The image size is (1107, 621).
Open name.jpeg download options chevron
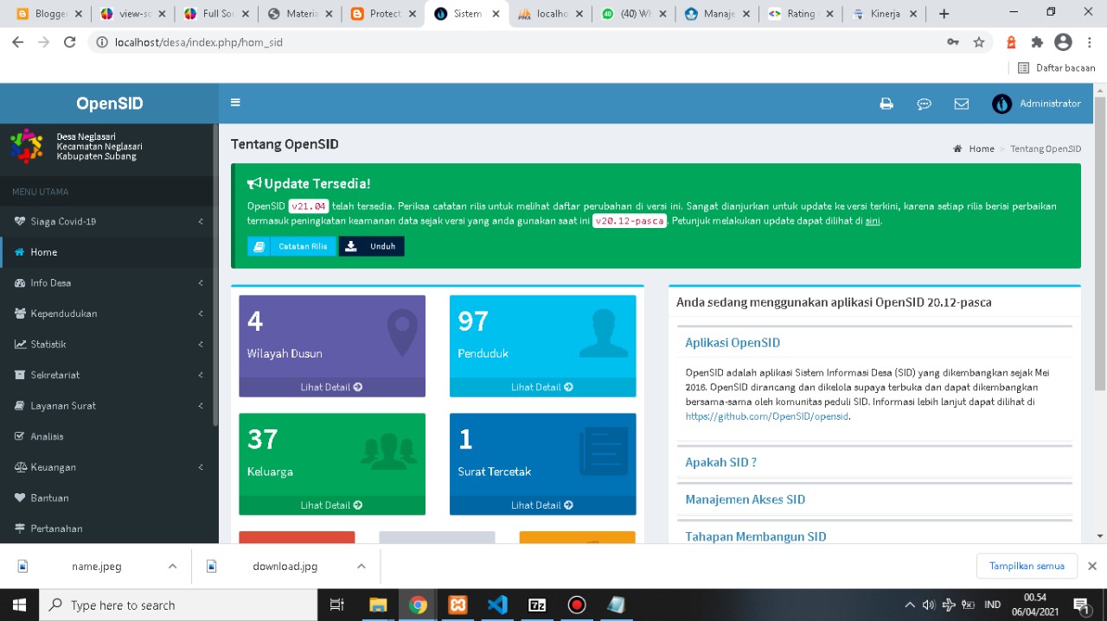172,567
